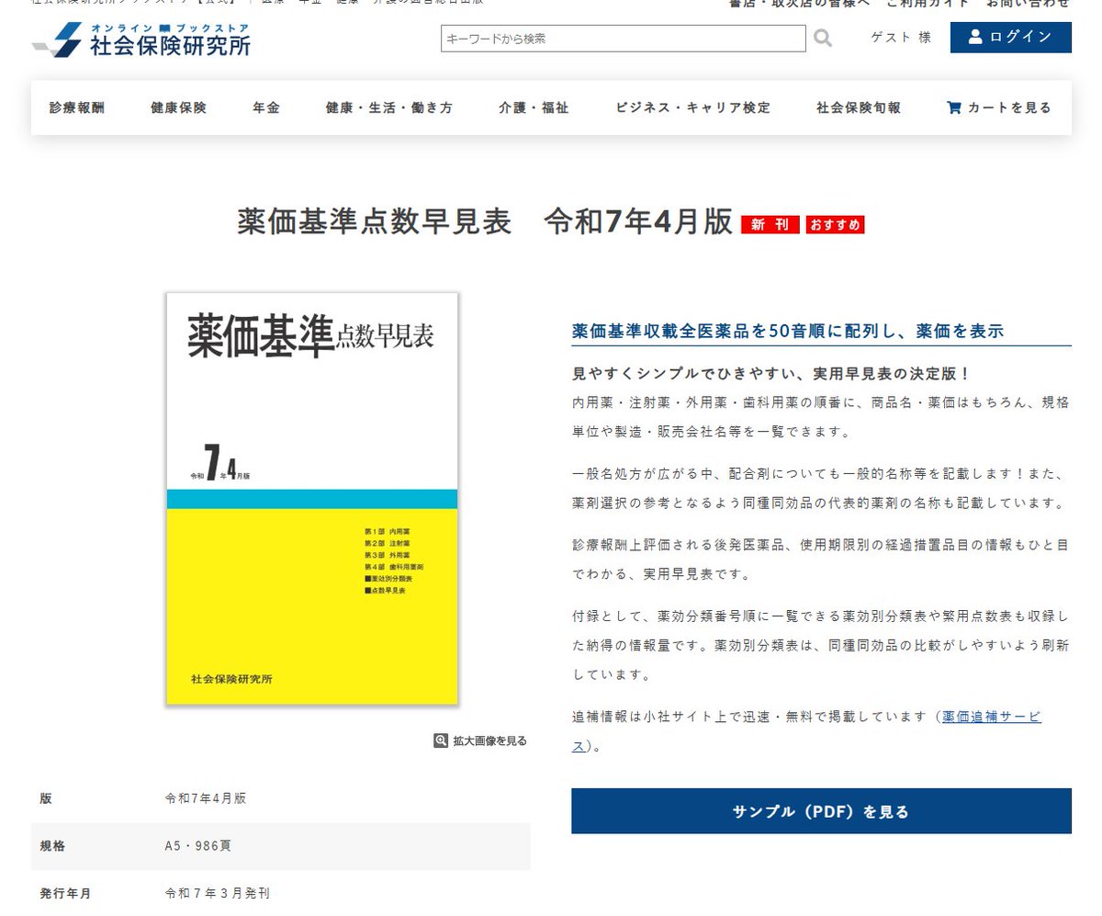Open the 年金 menu
Screen dimensions: 1102x916
click(266, 107)
